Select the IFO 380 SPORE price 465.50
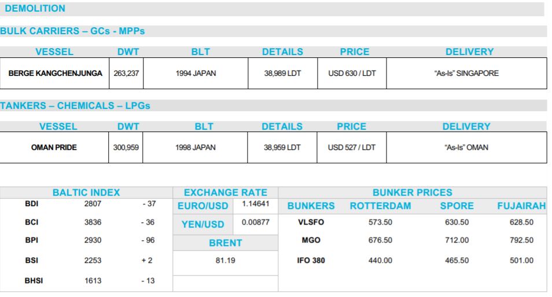The height and width of the screenshot is (297, 552). [x=457, y=261]
